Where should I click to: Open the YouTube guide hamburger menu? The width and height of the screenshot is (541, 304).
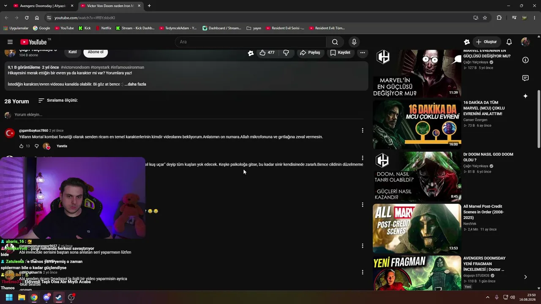pos(10,42)
